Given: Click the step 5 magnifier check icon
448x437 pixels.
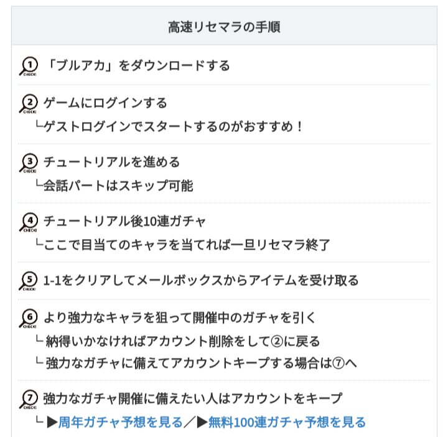Looking at the screenshot, I should (29, 281).
